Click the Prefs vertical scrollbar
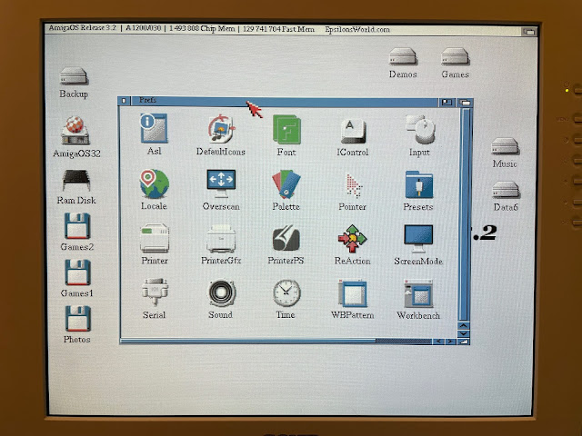This screenshot has height=436, width=582. tap(464, 214)
